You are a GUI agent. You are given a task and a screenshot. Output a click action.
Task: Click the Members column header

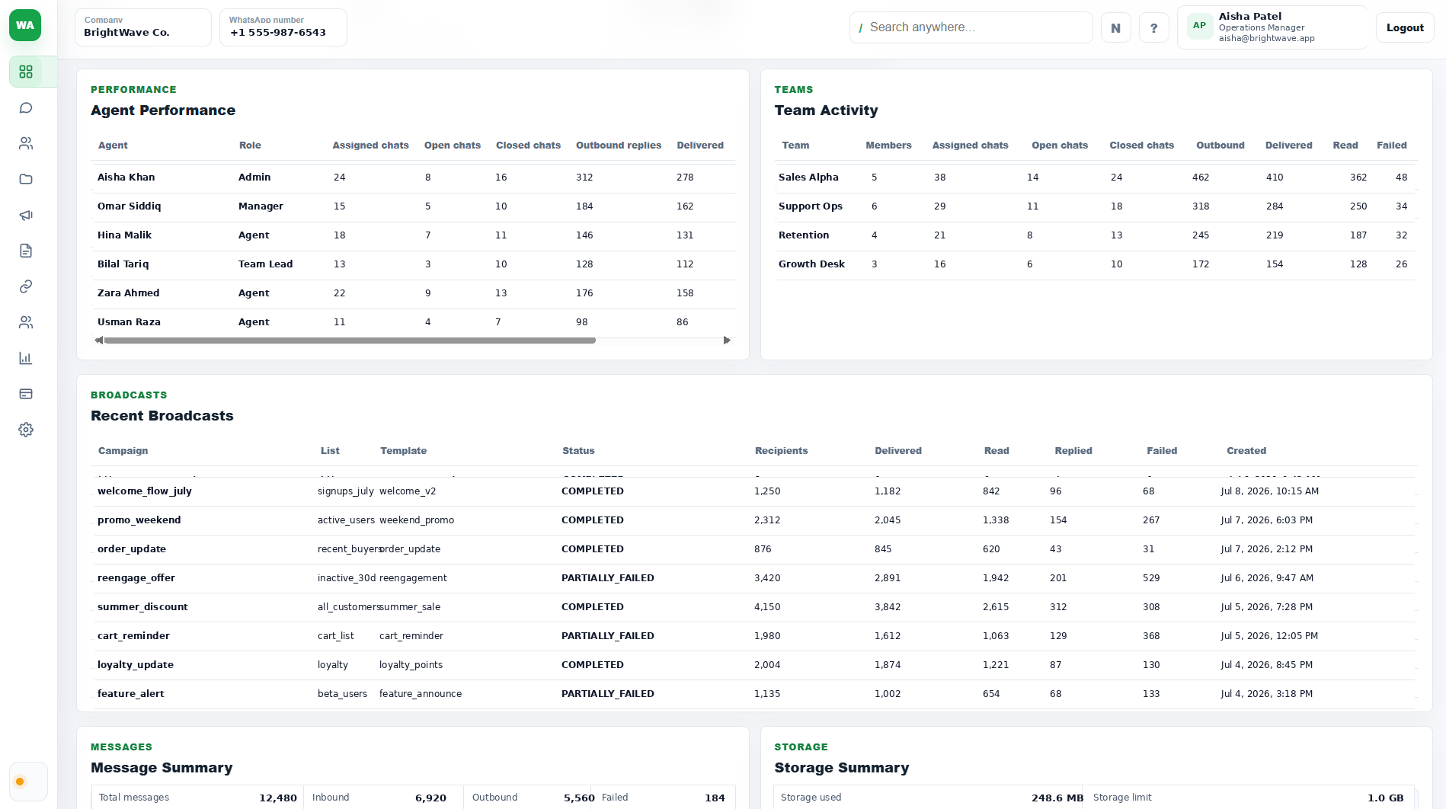point(888,145)
